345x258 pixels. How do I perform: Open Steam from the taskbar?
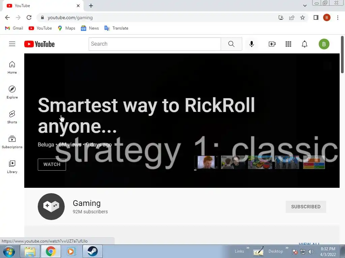pos(92,251)
